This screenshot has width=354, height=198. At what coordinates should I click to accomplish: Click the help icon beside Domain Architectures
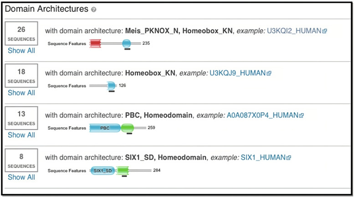[94, 10]
